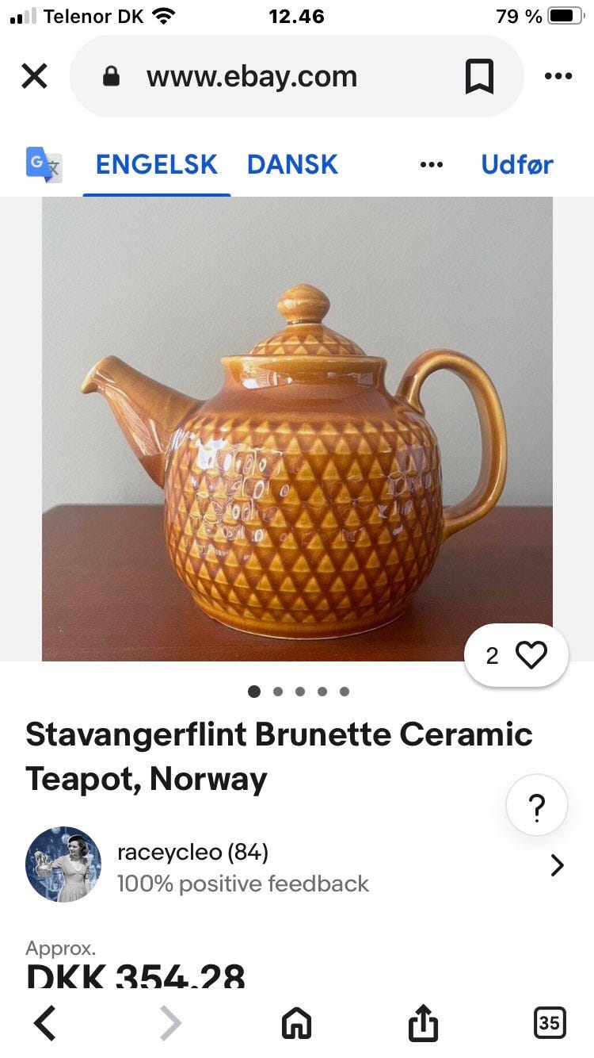Screen dimensions: 594x1058
Task: Tap the home icon in bottom toolbar
Action: click(297, 1023)
